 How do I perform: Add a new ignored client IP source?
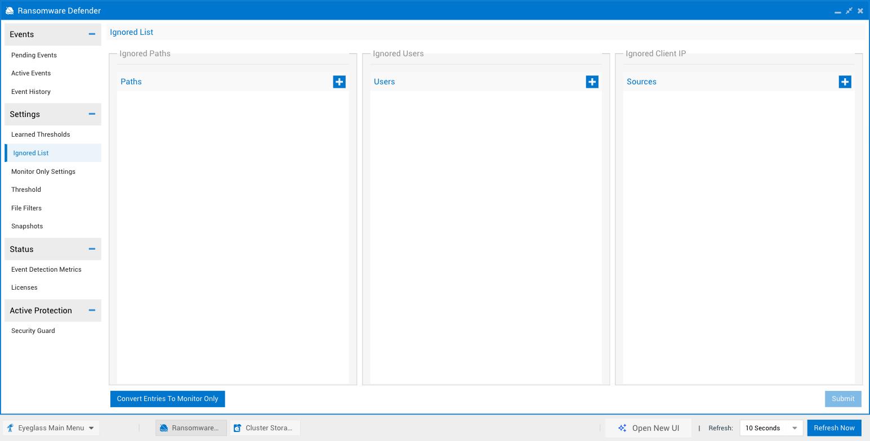pyautogui.click(x=845, y=82)
